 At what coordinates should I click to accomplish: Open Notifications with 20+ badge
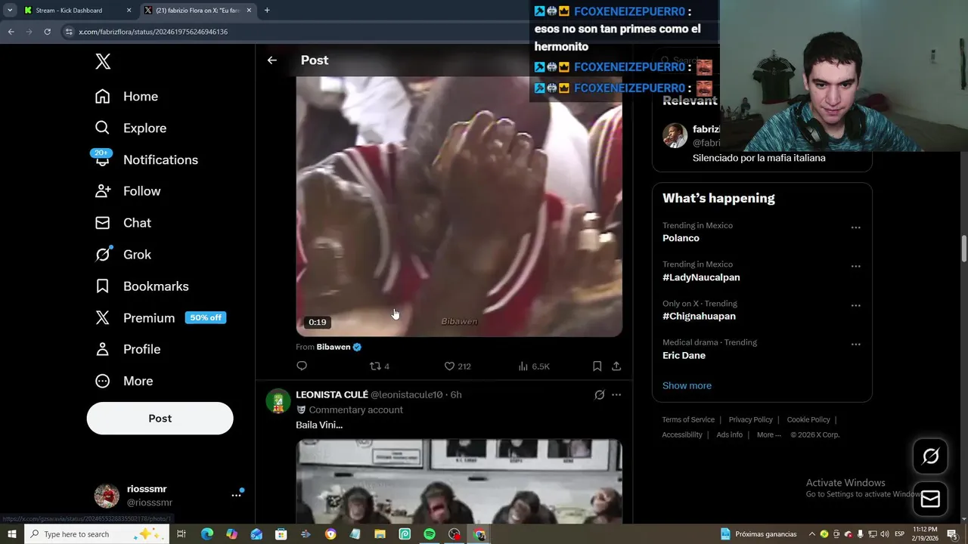pos(146,159)
